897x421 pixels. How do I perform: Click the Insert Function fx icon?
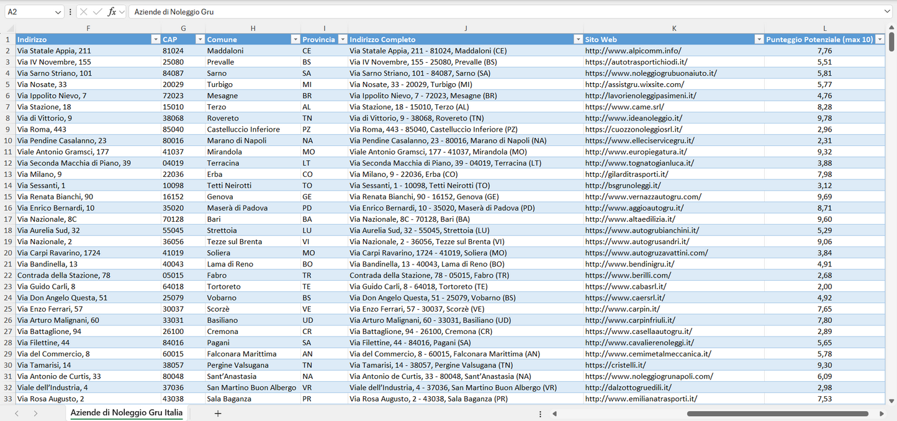(x=112, y=12)
